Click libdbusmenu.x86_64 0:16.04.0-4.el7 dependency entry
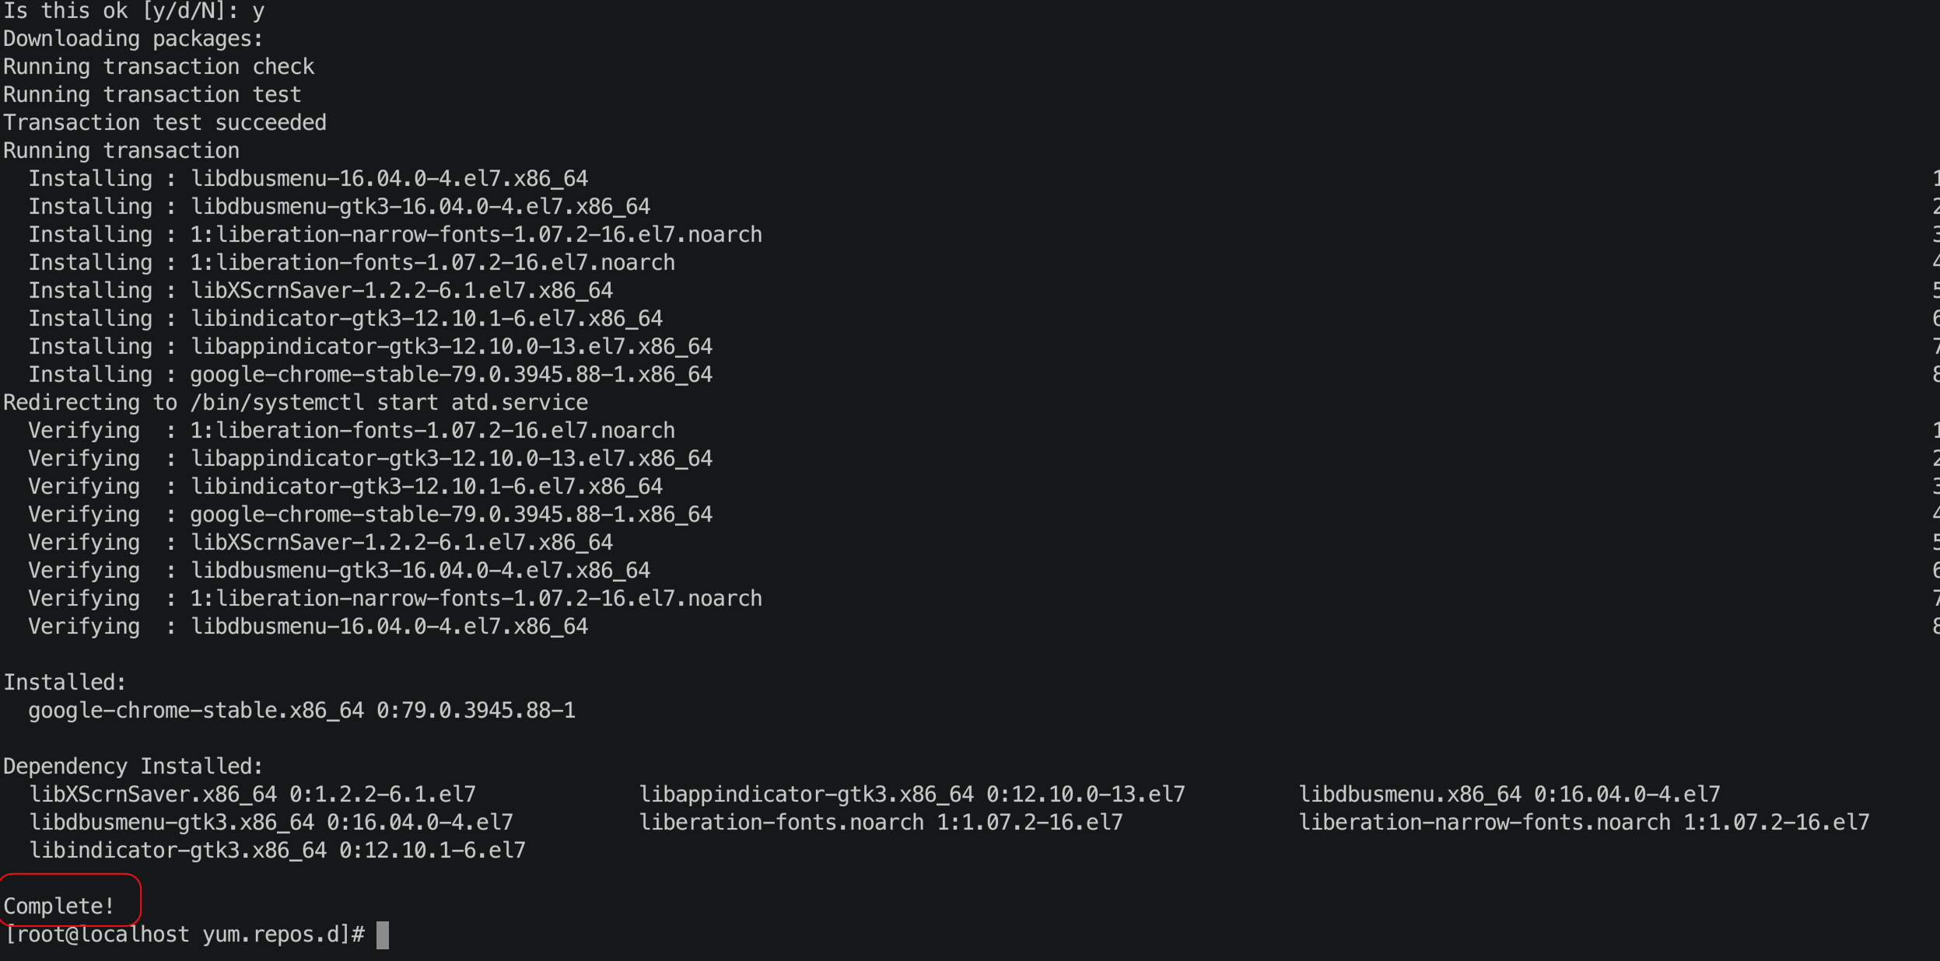Viewport: 1940px width, 961px height. pyautogui.click(x=1509, y=795)
